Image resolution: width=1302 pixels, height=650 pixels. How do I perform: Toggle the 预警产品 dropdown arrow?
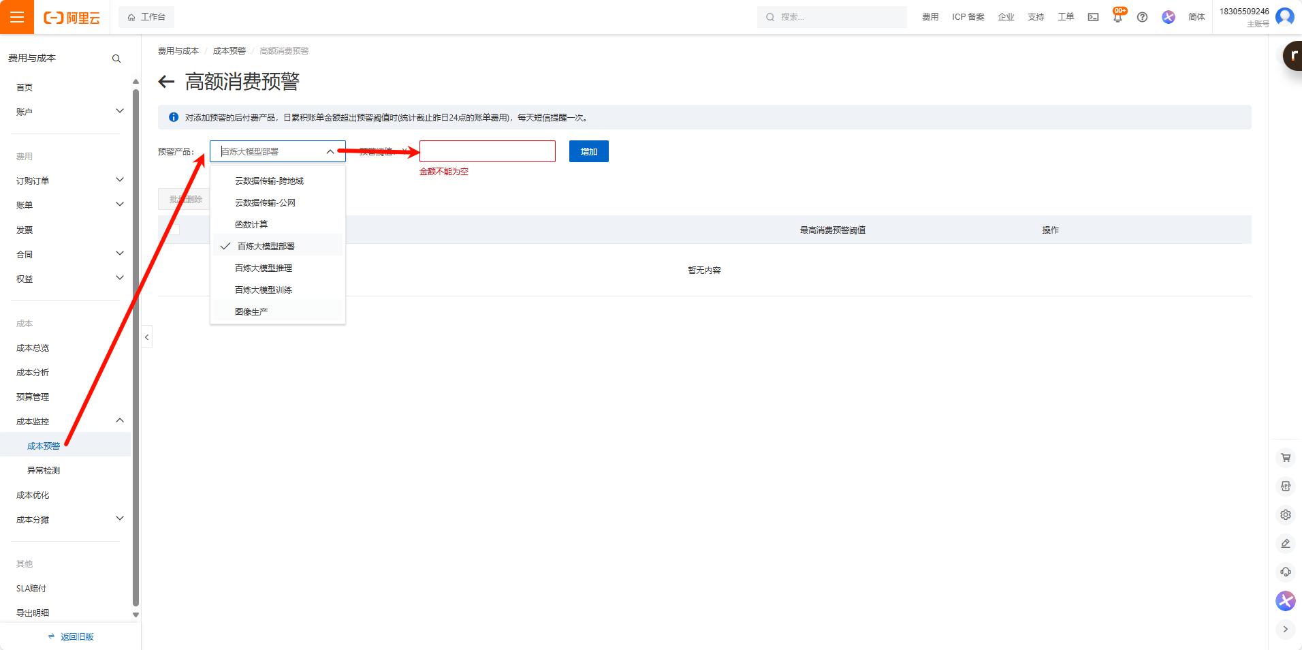tap(330, 151)
